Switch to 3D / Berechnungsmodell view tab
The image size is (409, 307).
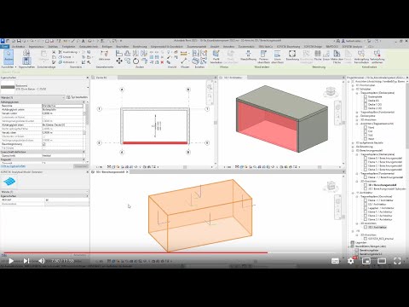(x=111, y=172)
